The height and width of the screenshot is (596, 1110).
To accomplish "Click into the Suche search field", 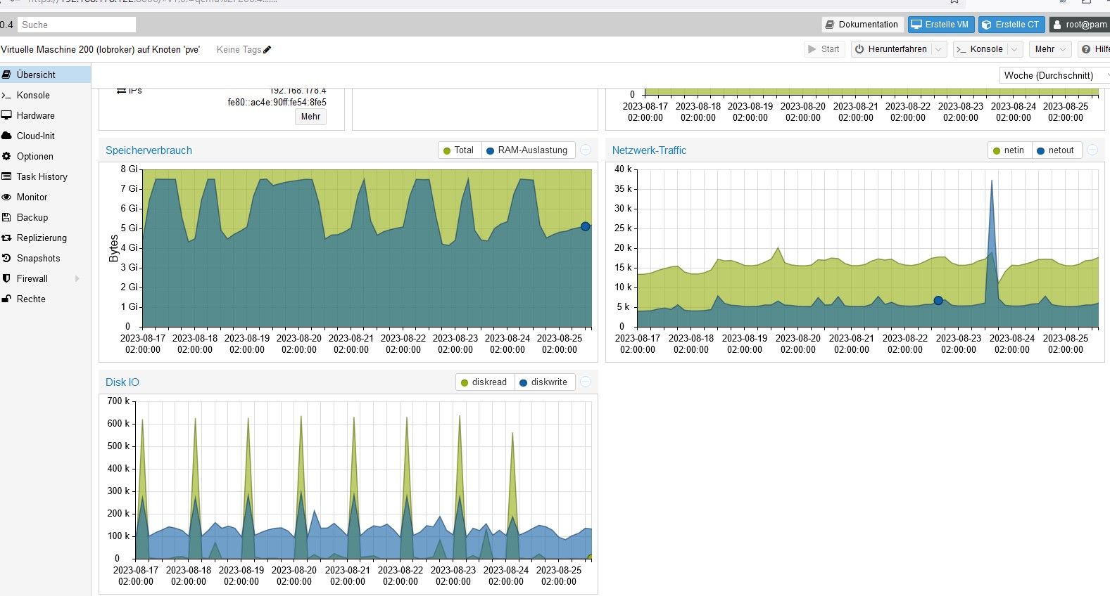I will tap(76, 25).
